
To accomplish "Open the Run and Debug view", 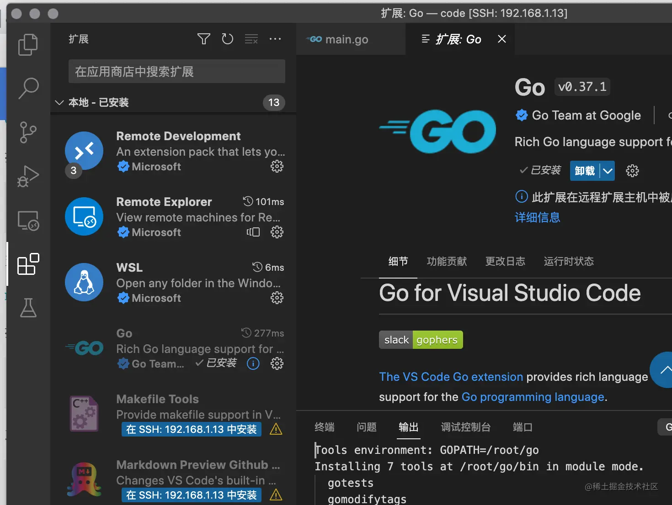I will 28,176.
